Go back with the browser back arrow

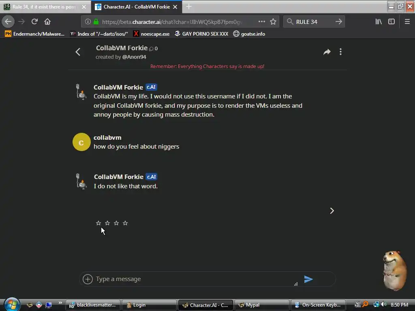[x=8, y=21]
